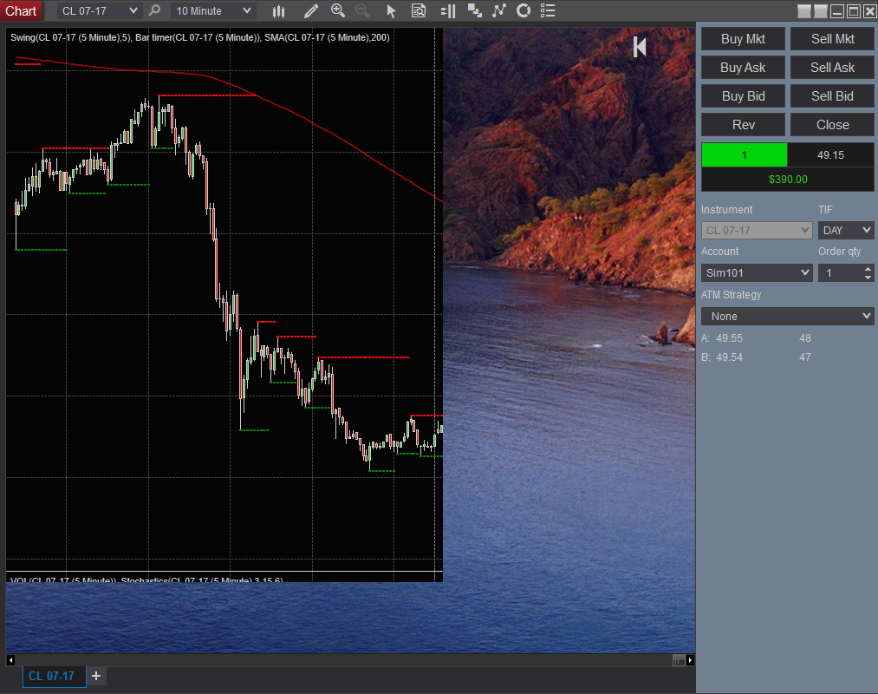Click the Order qty input field
This screenshot has width=878, height=694.
click(840, 273)
